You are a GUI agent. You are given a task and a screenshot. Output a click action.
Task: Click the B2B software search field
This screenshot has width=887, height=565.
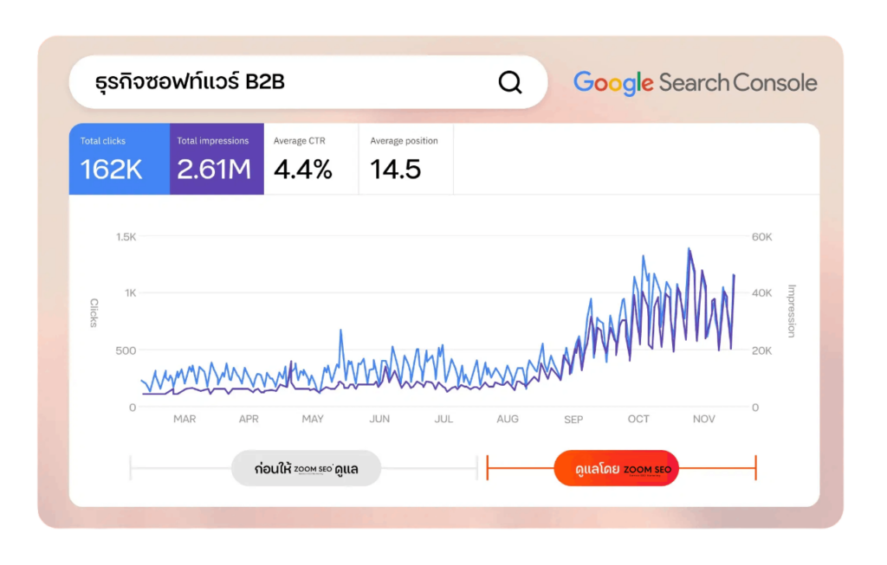click(286, 82)
